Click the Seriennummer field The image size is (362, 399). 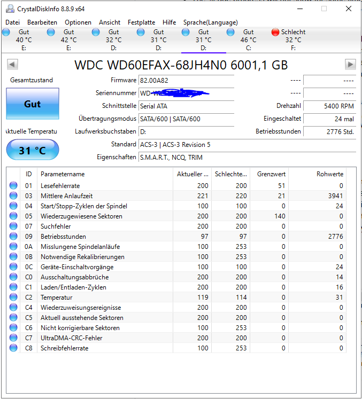point(186,93)
